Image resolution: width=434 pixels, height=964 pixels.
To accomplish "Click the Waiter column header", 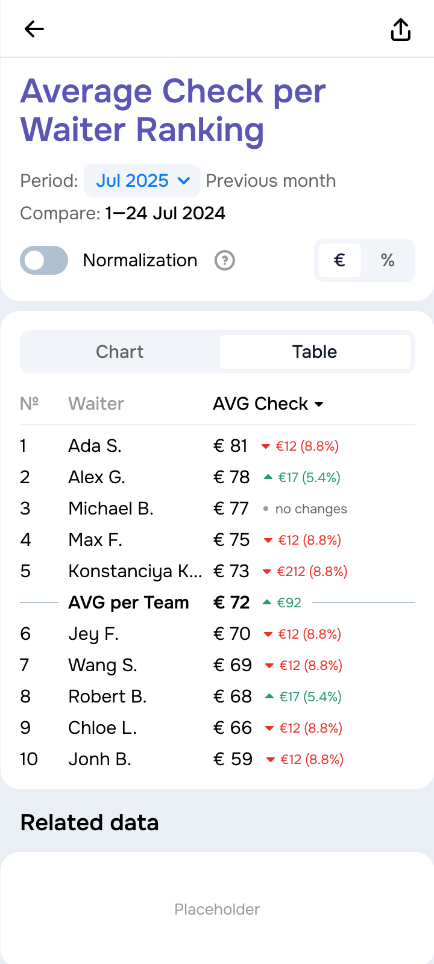I will coord(96,404).
